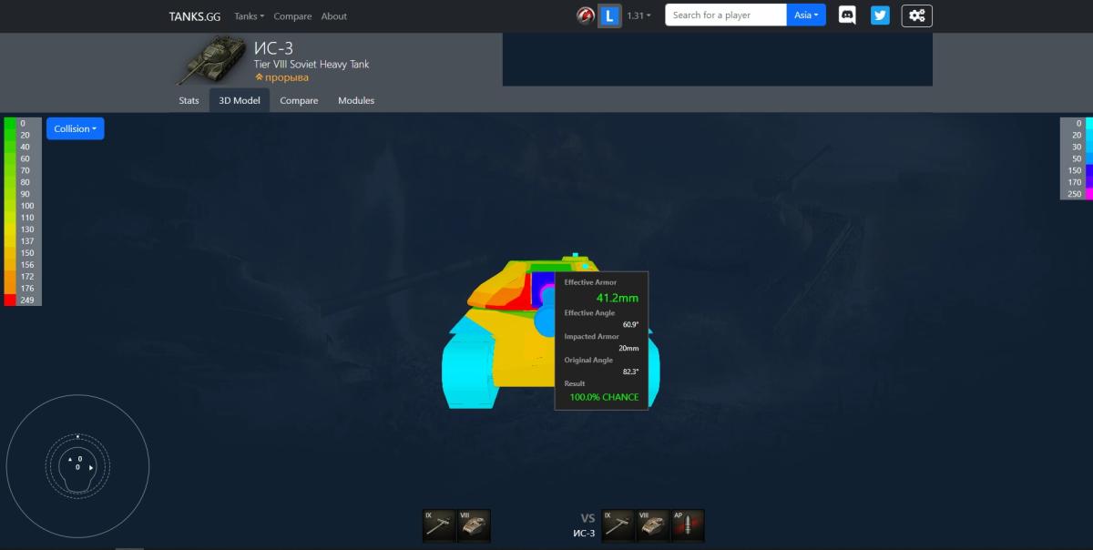Select attacker ИС-3 tier IX gun icon
Screen dimensions: 1093x550
(618, 525)
